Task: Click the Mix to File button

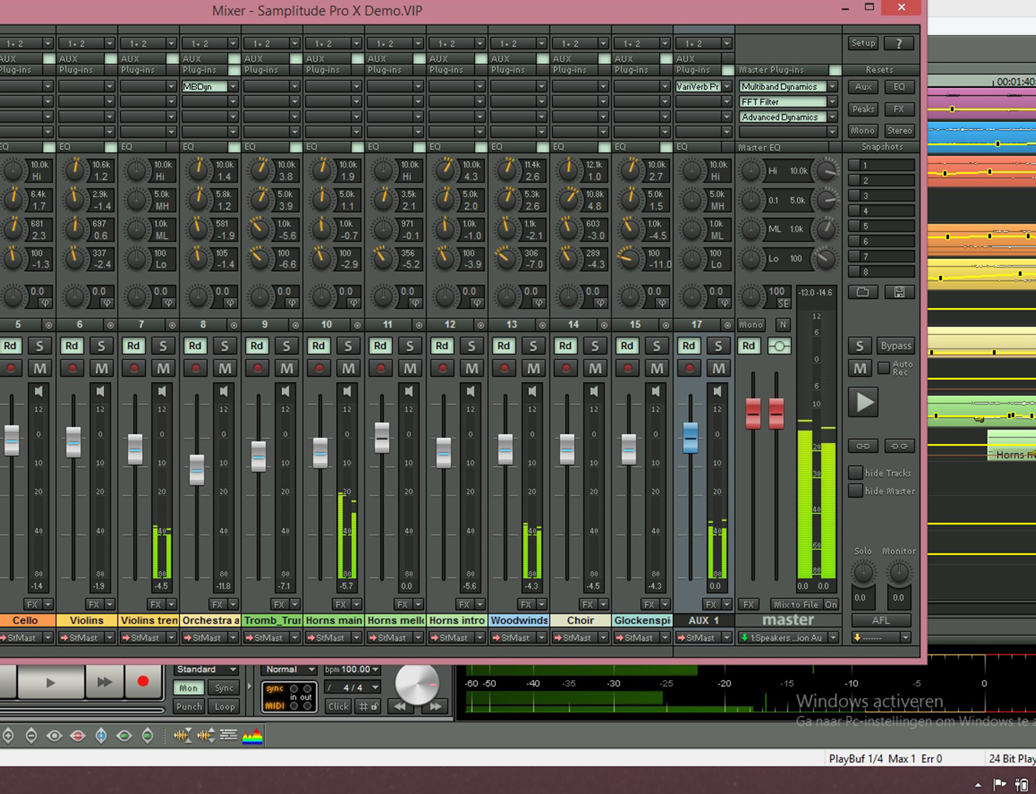Action: click(796, 604)
